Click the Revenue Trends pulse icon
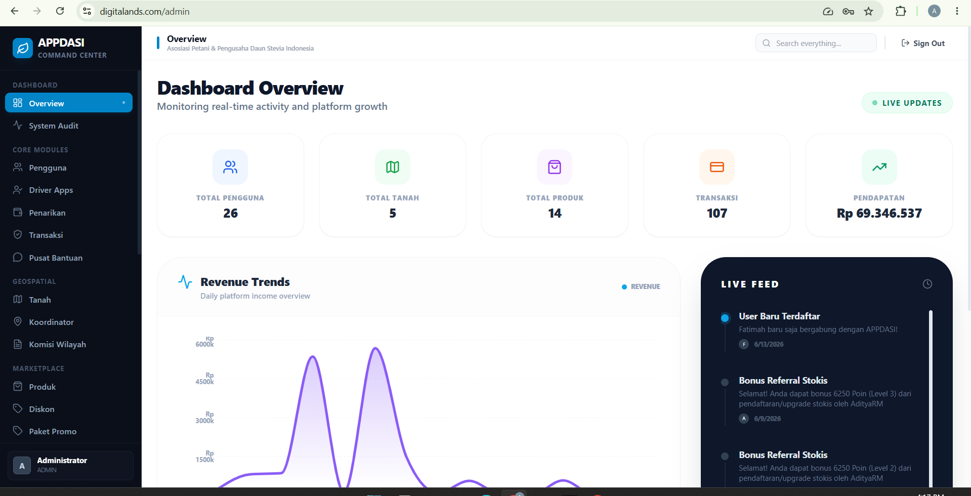Screen dimensions: 971x496 [185, 282]
